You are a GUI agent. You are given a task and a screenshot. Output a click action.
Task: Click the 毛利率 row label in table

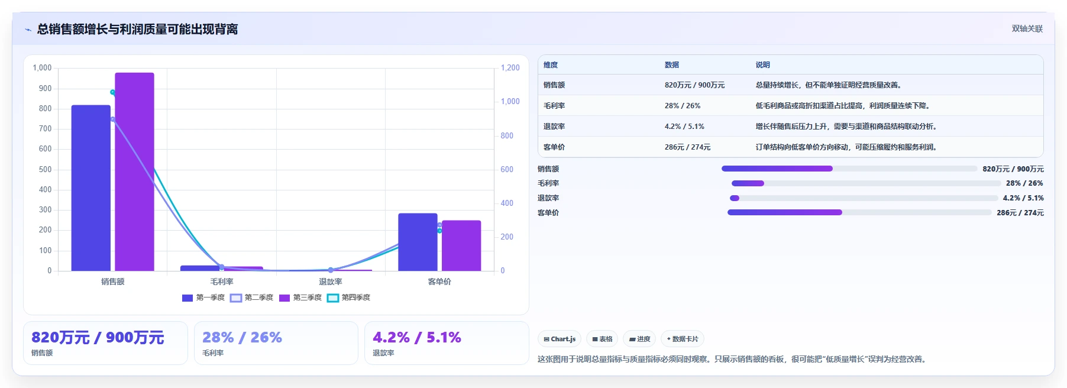tap(554, 106)
